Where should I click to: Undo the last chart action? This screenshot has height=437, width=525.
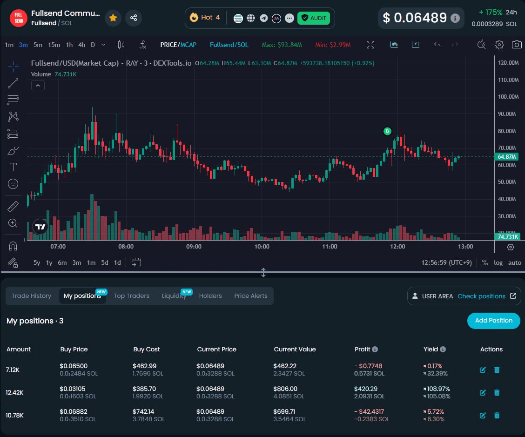(x=437, y=45)
